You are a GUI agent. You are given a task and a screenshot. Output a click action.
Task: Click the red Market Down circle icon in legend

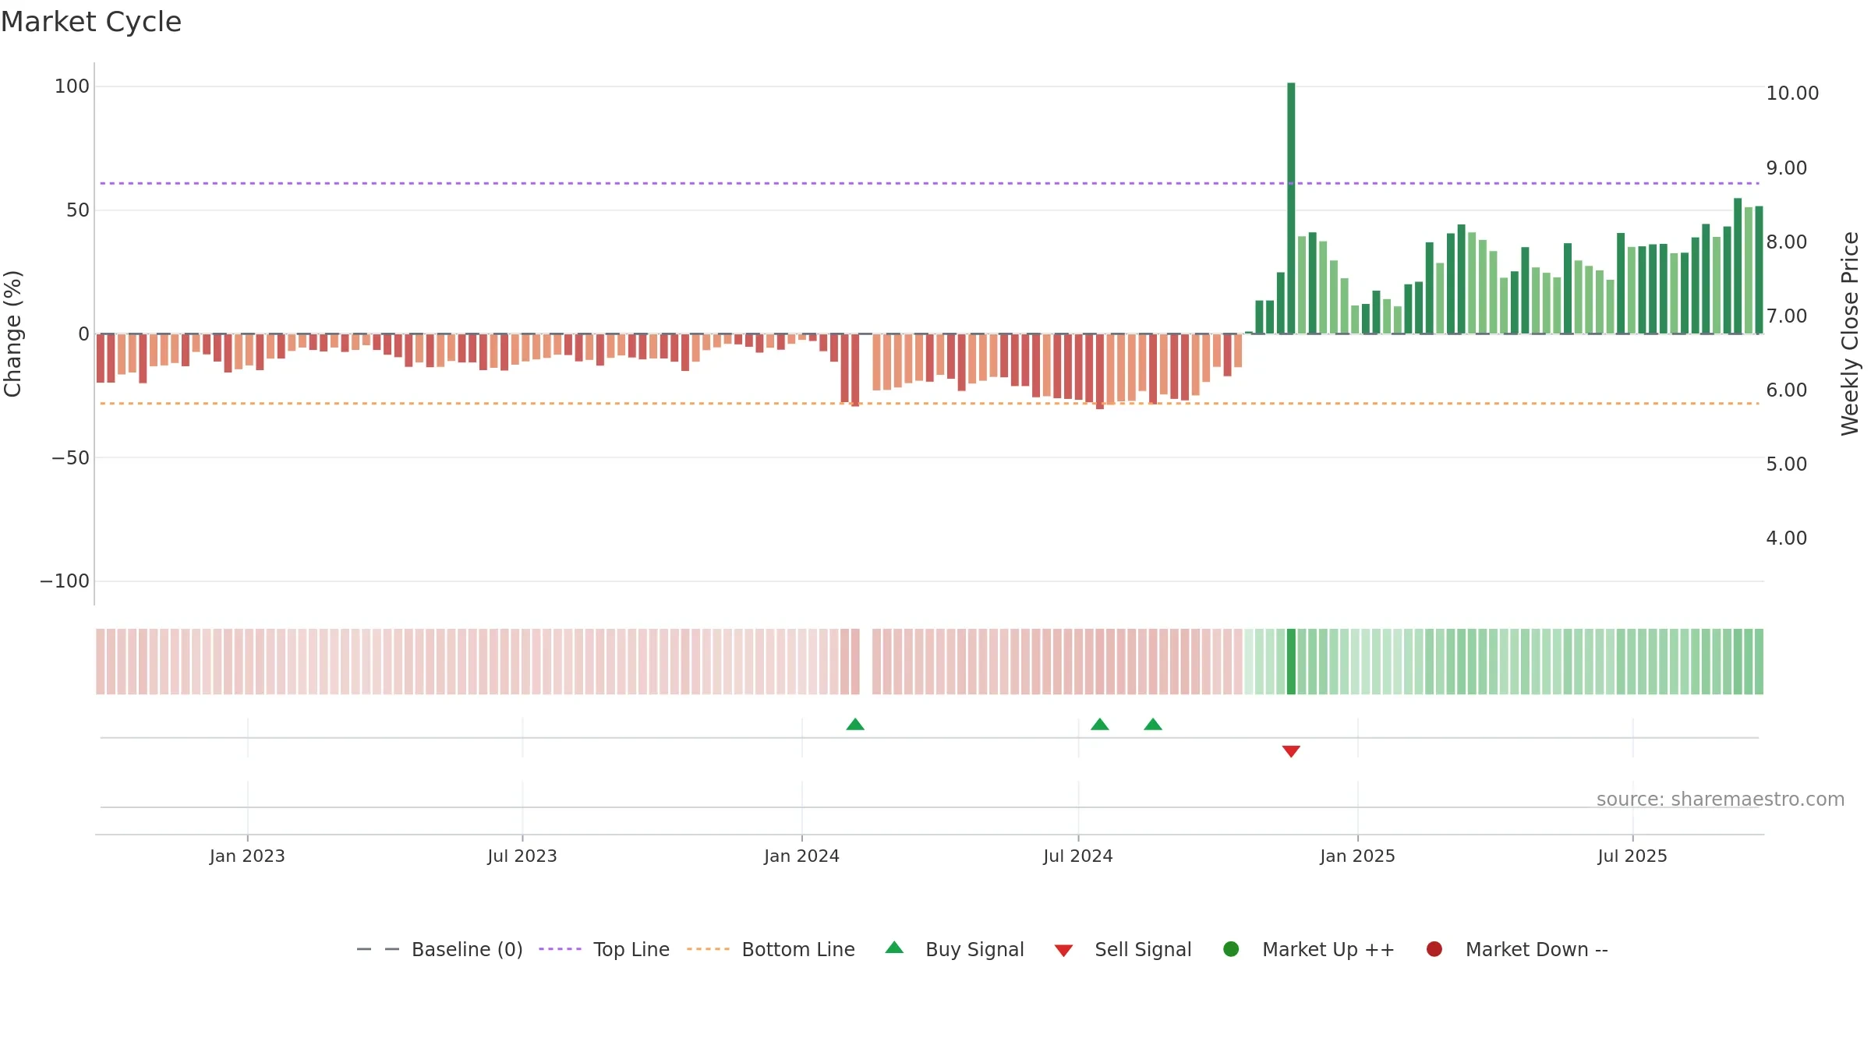click(x=1434, y=949)
